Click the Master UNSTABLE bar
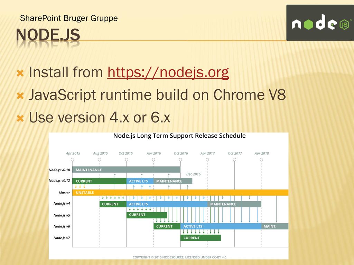This screenshot has width=354, height=265. click(180, 193)
